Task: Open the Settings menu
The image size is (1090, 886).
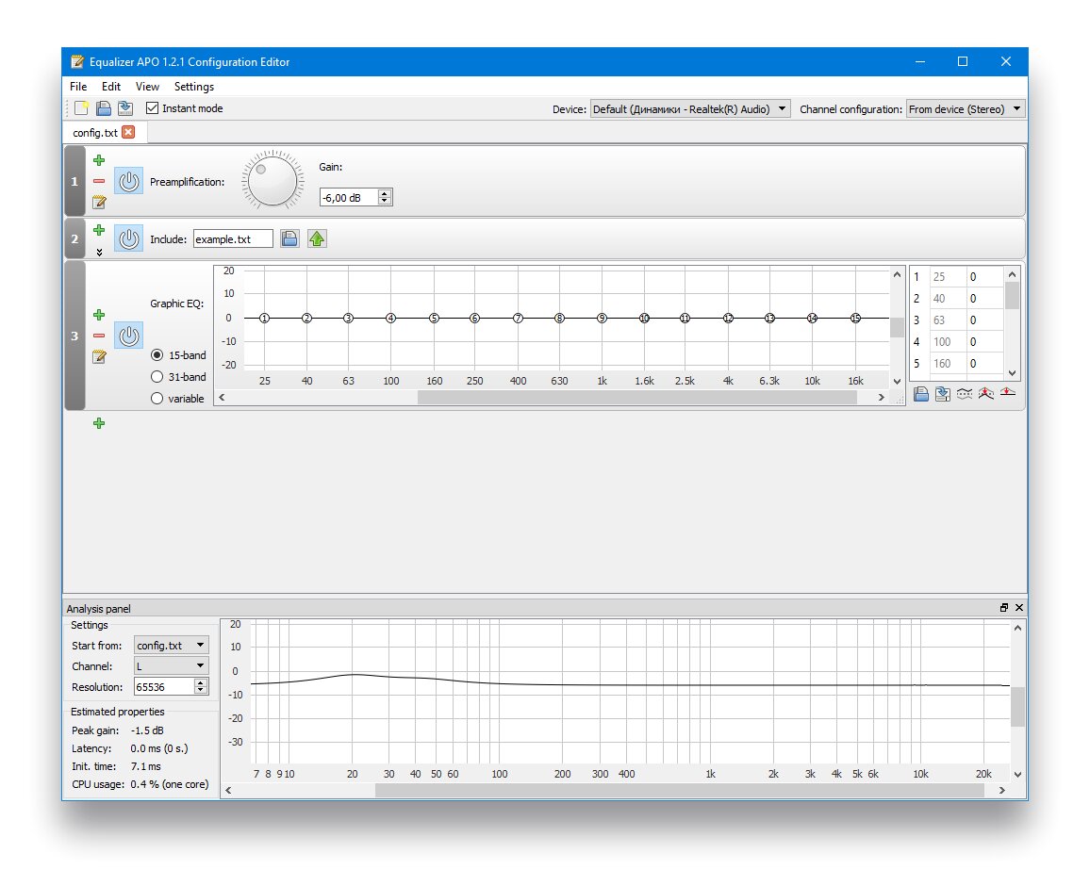Action: pyautogui.click(x=193, y=87)
